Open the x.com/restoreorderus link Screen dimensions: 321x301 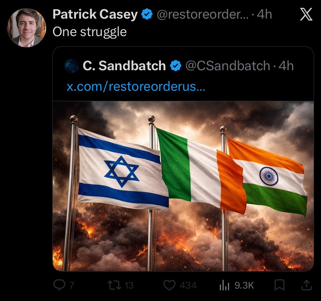136,86
